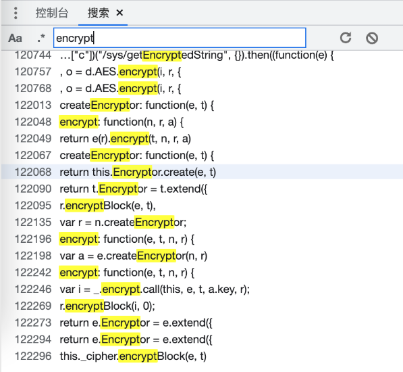
Task: Open result line 122095 r.encryptBlock(e, t)
Action: point(202,206)
